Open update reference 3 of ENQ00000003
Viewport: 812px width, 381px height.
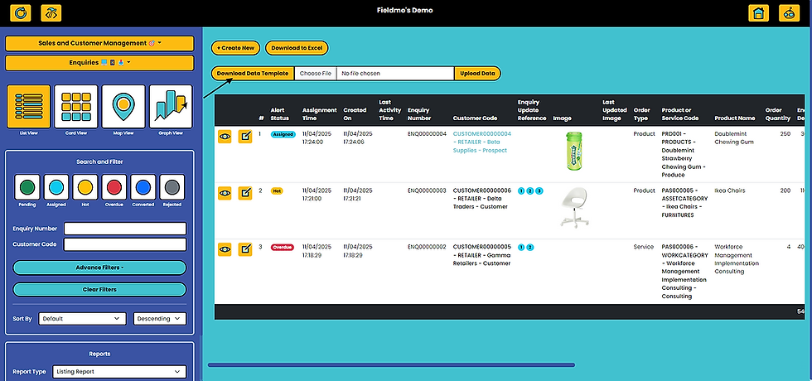point(539,191)
